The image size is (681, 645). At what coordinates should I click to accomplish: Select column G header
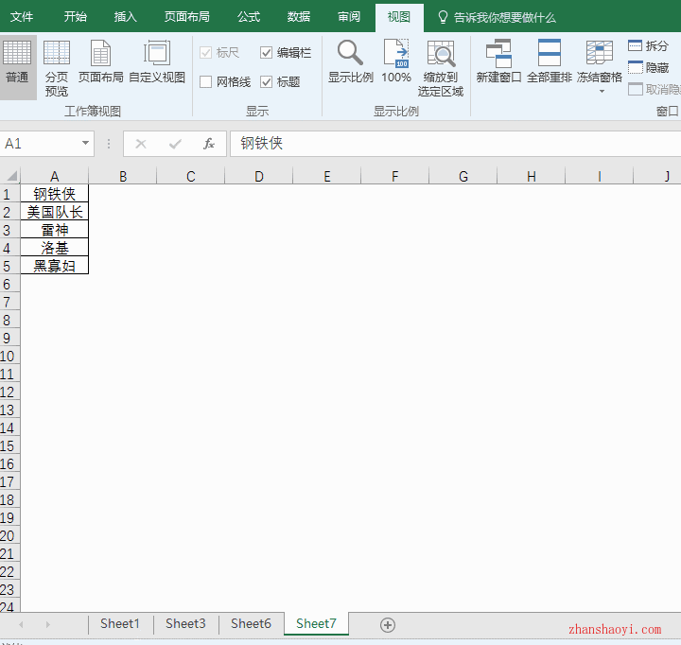[x=463, y=176]
